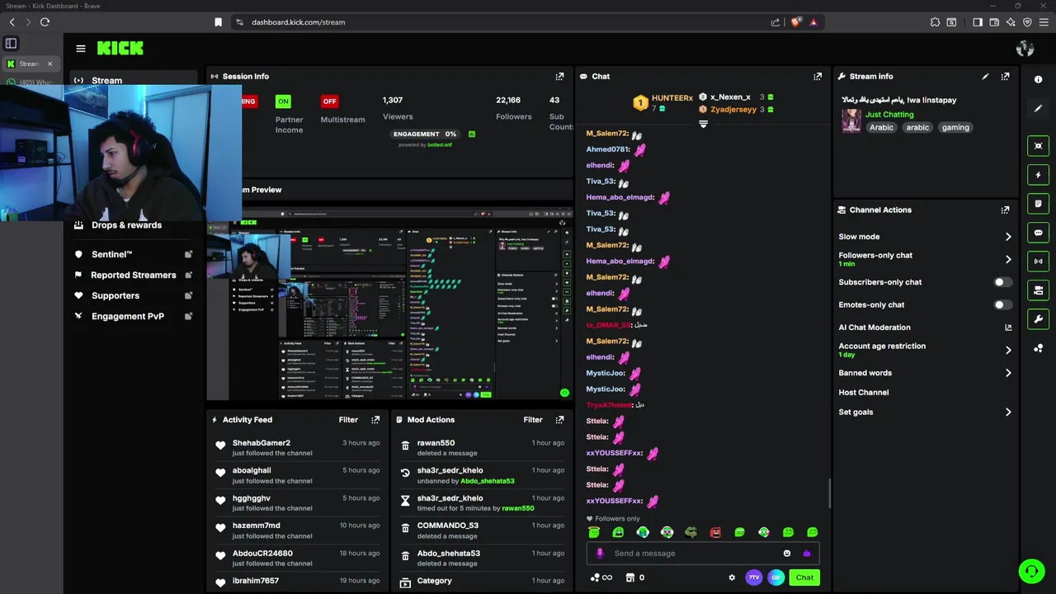This screenshot has width=1056, height=594.
Task: Open Stream in left sidebar
Action: point(106,81)
